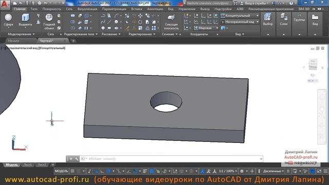Open the Группы groups panel

(x=299, y=18)
